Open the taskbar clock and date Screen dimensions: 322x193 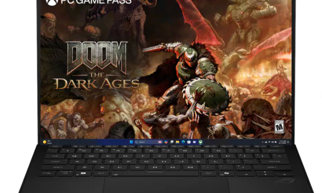click(282, 142)
